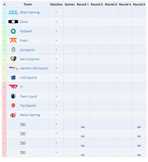Click the G2 Esports samurai logo
The height and width of the screenshot is (162, 148).
pos(13,50)
